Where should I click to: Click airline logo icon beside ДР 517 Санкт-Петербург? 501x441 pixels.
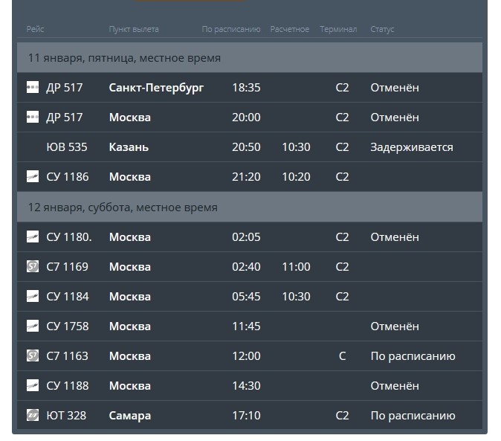[33, 87]
